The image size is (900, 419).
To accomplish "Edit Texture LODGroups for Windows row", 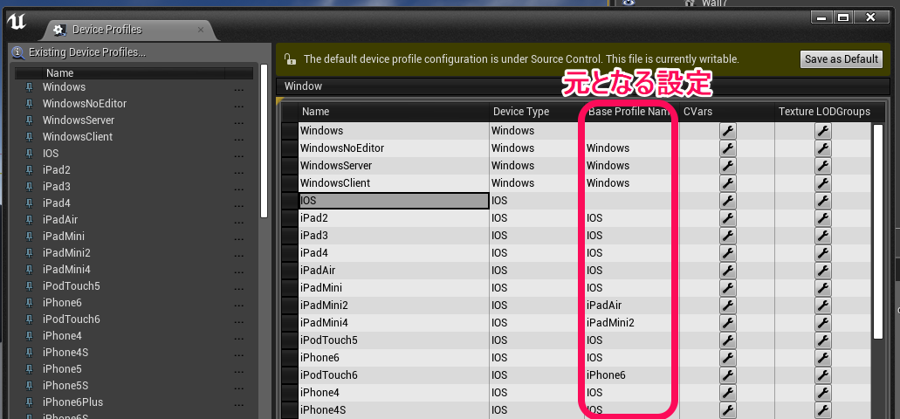I will [x=822, y=131].
